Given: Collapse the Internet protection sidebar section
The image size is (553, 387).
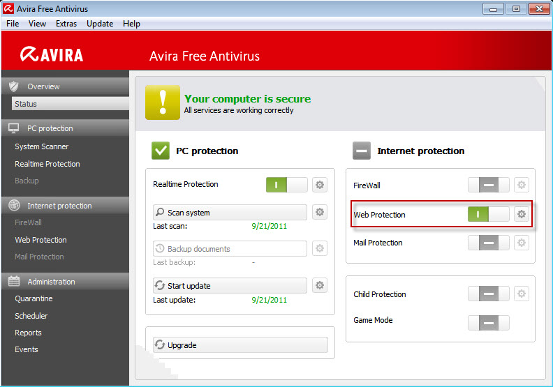Looking at the screenshot, I should [66, 205].
